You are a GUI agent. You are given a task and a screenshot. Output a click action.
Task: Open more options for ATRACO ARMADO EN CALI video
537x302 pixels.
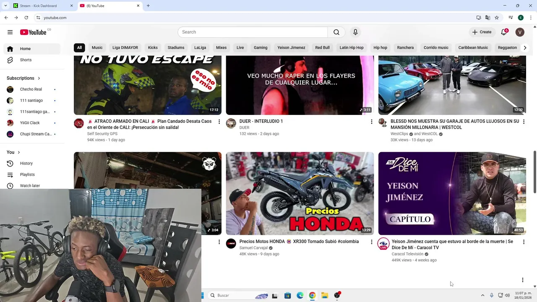pos(219,122)
